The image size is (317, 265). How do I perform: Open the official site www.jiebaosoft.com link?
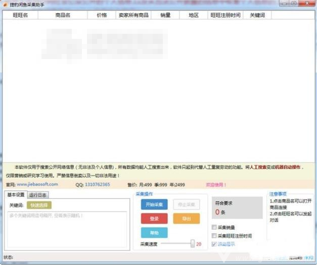[x=37, y=184]
